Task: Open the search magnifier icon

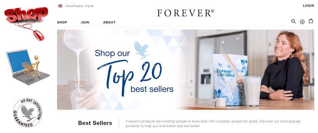Action: tap(293, 21)
